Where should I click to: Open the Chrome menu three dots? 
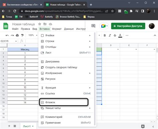coord(154,11)
